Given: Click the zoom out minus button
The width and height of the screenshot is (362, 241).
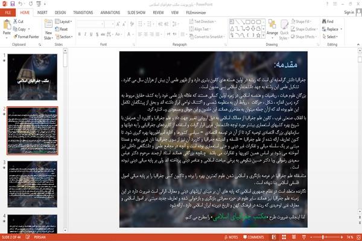Looking at the screenshot, I should (x=311, y=237).
